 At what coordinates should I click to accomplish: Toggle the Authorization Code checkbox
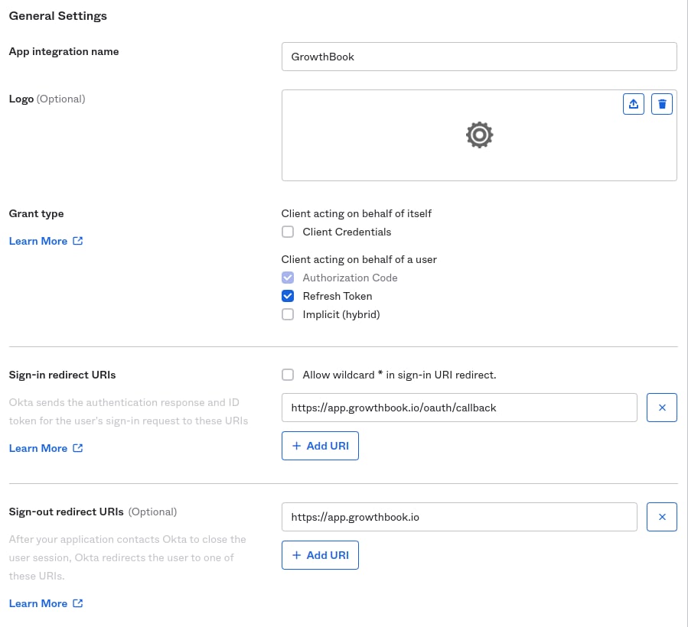click(x=288, y=278)
